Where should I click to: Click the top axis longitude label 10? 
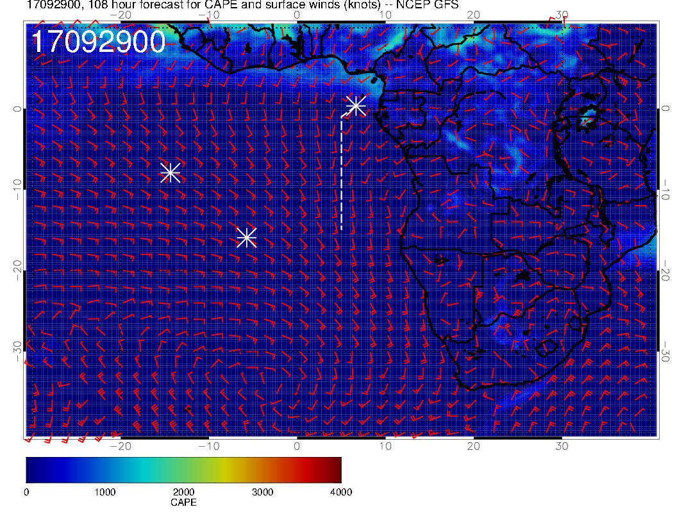click(x=385, y=15)
